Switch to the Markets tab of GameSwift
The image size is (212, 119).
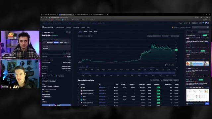tap(85, 32)
